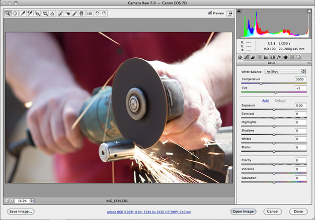
Task: Click the Exposure slider handle
Action: [x=274, y=109]
